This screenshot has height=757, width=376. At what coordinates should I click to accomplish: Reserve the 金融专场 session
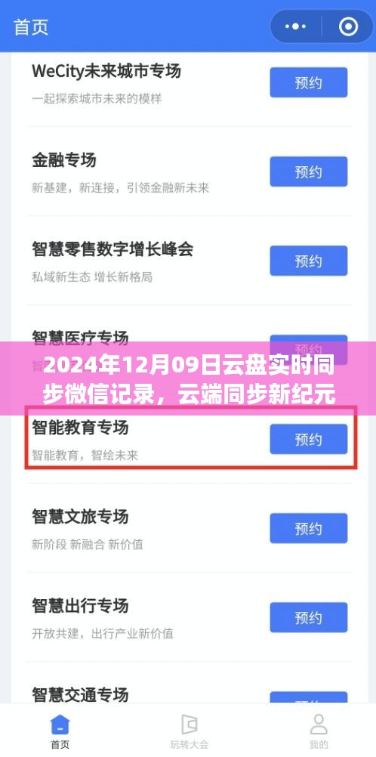(x=309, y=171)
